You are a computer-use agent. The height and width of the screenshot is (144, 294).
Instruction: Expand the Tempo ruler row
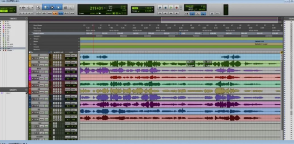31,39
